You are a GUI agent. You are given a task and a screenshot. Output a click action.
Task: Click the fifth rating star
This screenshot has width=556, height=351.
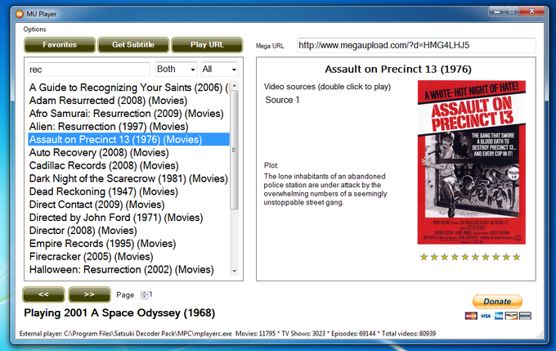point(465,257)
